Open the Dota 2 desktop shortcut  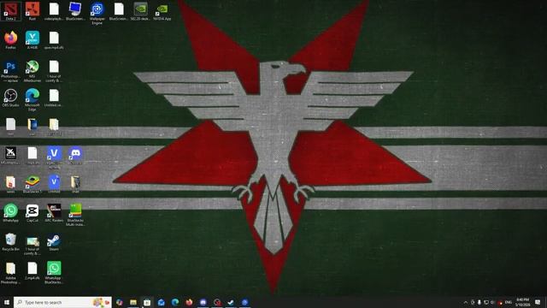(11, 11)
